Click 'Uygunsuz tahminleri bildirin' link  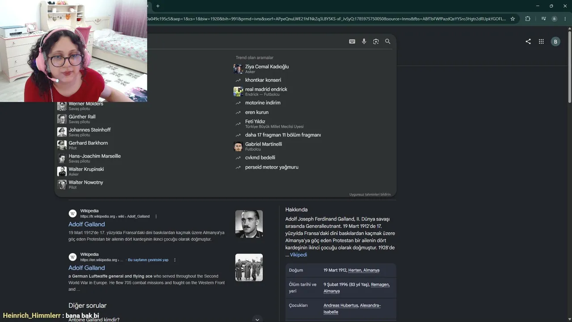pyautogui.click(x=370, y=195)
